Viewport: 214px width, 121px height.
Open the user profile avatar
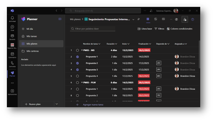(x=176, y=10)
